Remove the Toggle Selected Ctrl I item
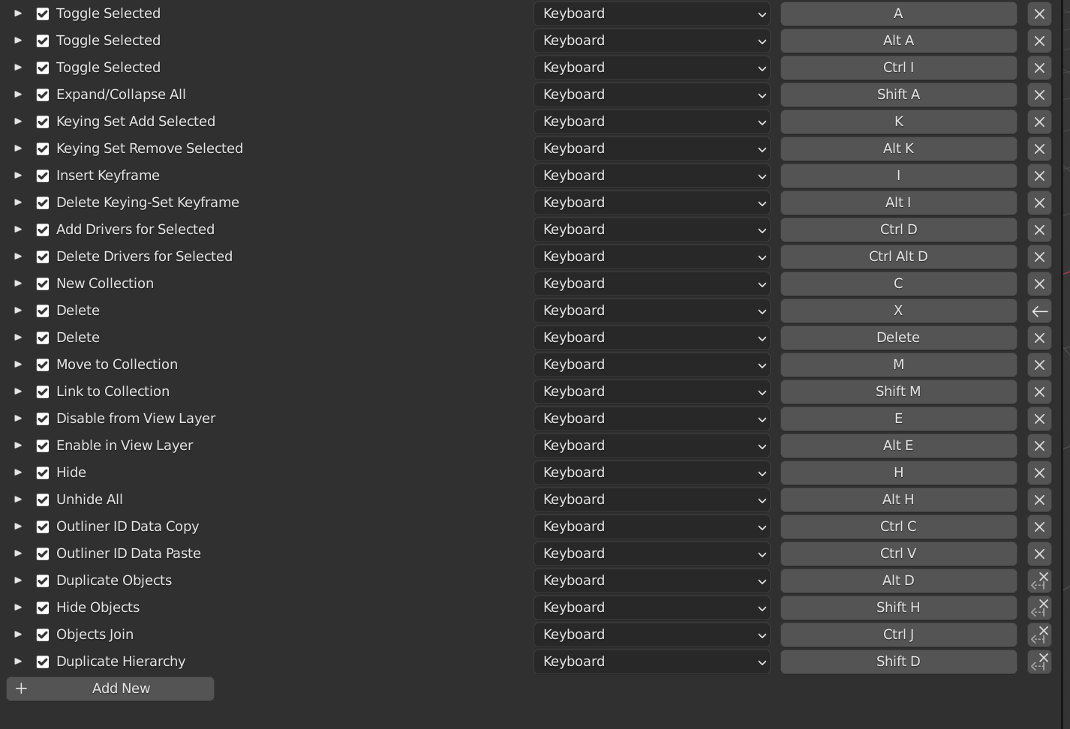Image resolution: width=1070 pixels, height=729 pixels. click(1039, 67)
